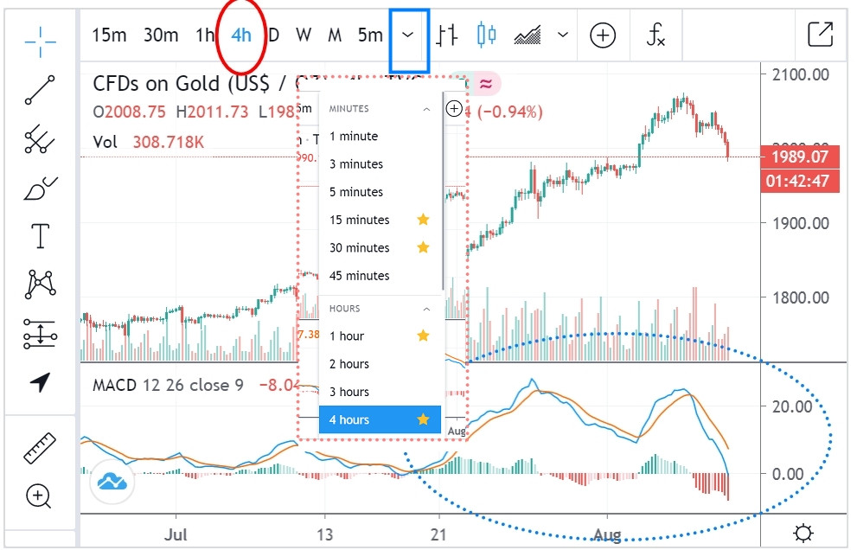Select the text annotation tool
Image resolution: width=857 pixels, height=550 pixels.
tap(40, 235)
